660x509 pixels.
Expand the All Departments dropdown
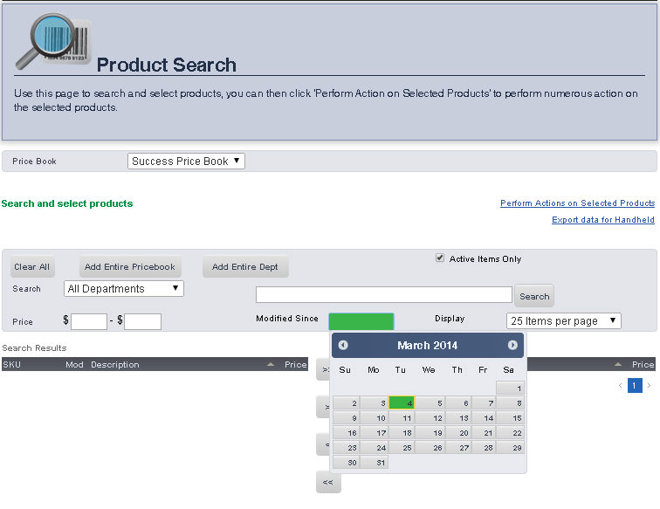point(123,289)
